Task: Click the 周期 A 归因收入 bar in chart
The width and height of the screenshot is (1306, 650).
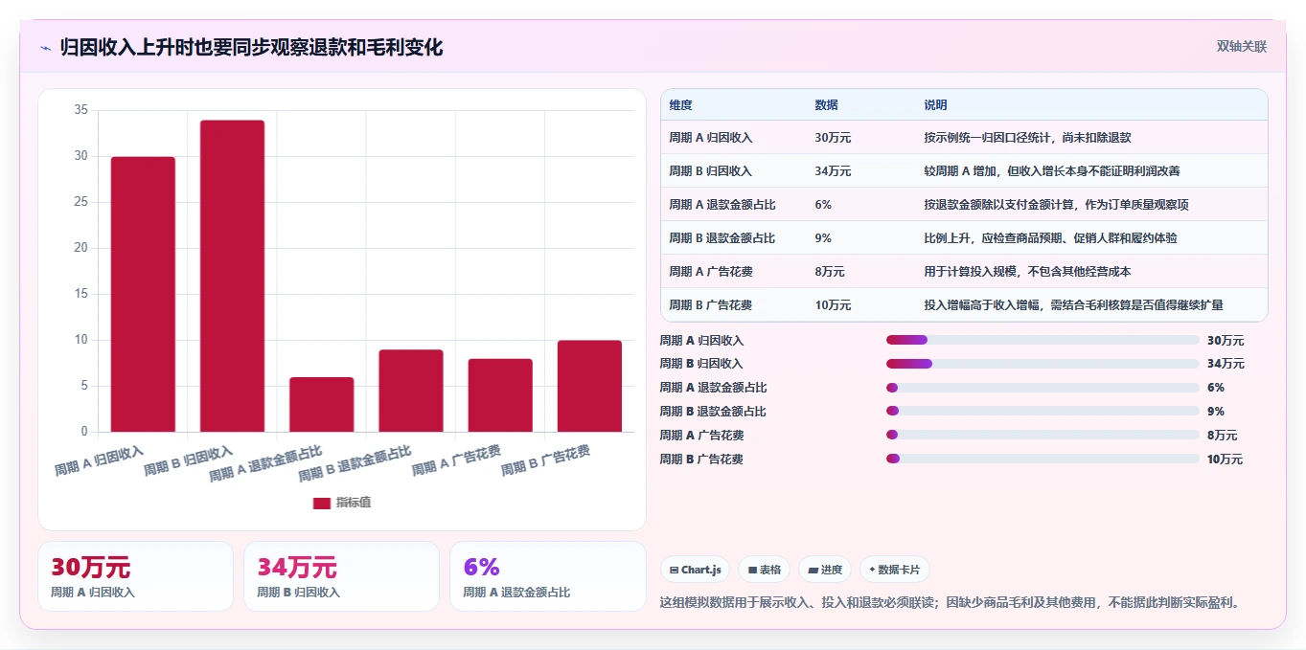Action: click(x=143, y=294)
